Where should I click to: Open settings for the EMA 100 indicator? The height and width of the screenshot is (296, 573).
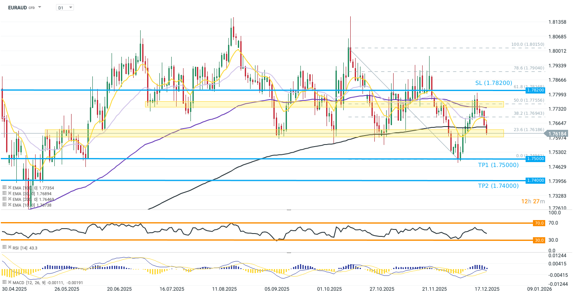tap(4, 188)
